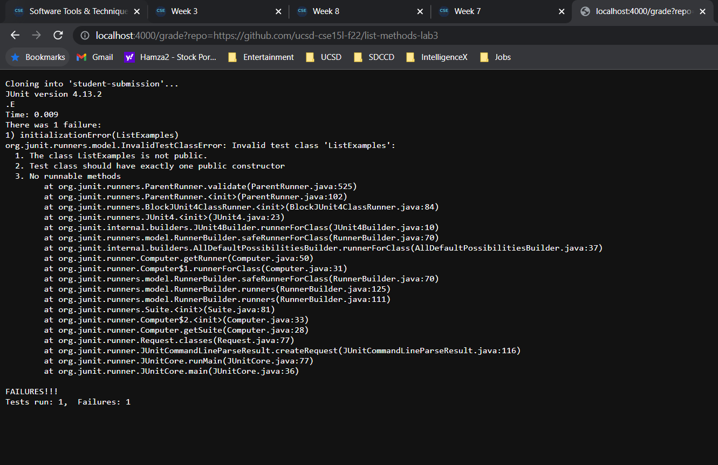
Task: Click the "Time: 0.009" line
Action: pyautogui.click(x=32, y=114)
